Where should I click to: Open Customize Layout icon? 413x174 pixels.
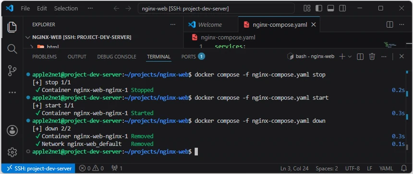point(307,9)
